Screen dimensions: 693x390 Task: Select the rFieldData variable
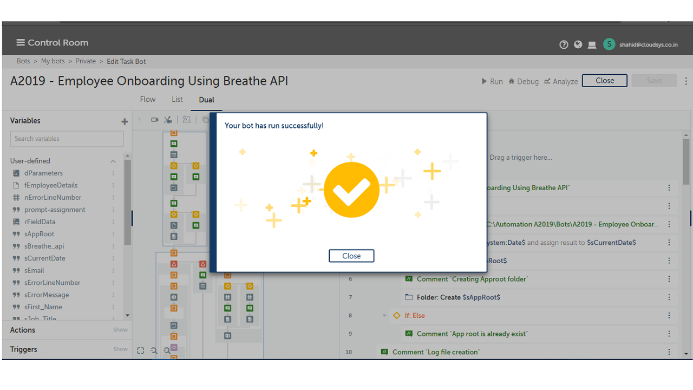(x=40, y=222)
